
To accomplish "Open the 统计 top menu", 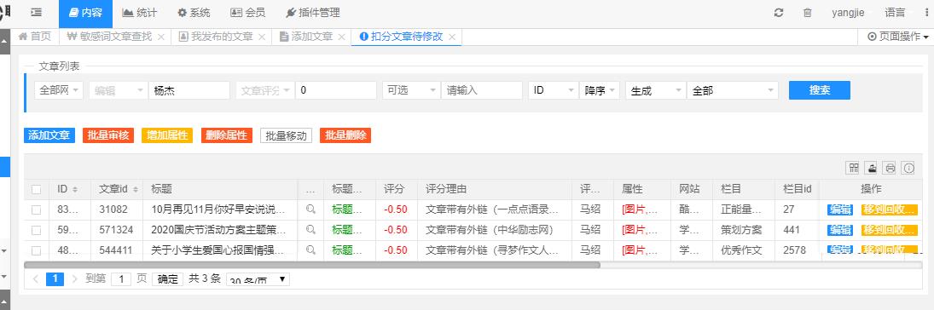I will (140, 13).
